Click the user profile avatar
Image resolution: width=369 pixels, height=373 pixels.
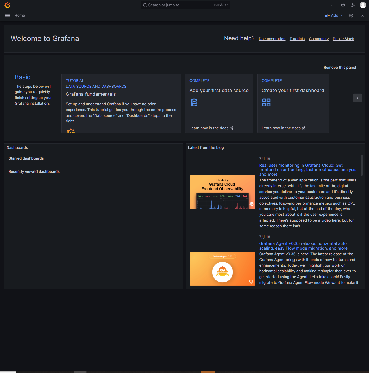point(363,5)
